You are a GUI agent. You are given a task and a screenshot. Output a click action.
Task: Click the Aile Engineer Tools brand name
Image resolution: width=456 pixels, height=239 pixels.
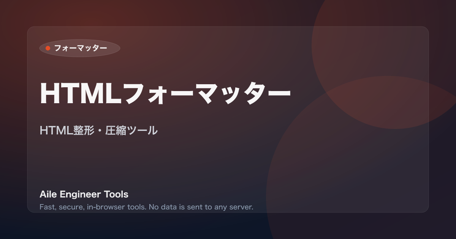(84, 195)
